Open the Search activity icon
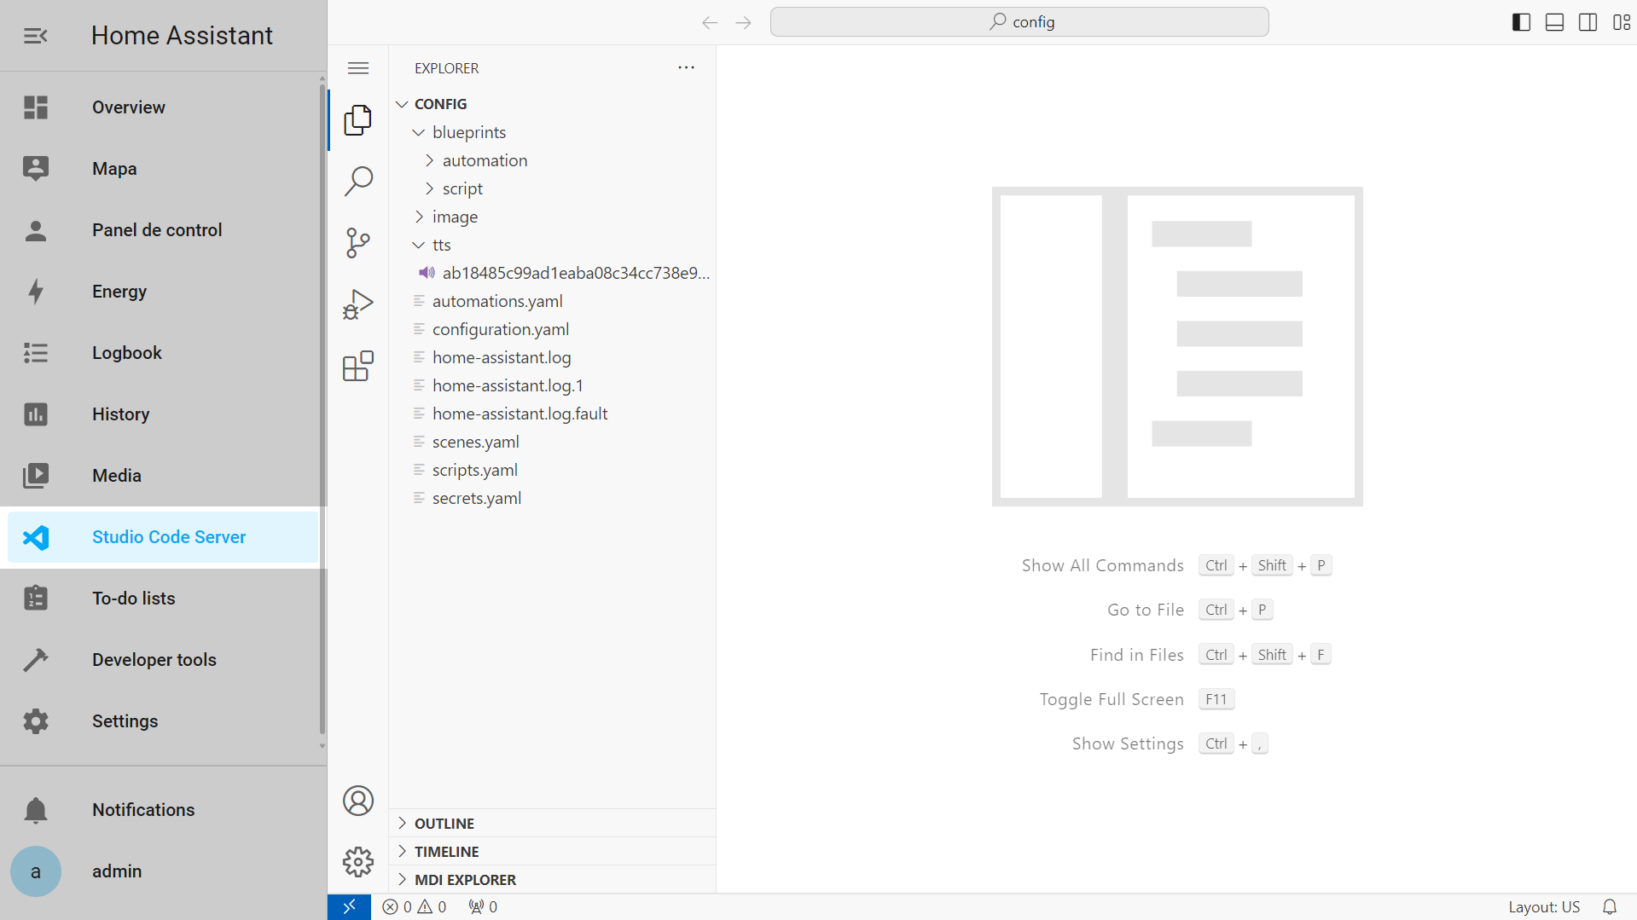1637x920 pixels. (x=358, y=182)
